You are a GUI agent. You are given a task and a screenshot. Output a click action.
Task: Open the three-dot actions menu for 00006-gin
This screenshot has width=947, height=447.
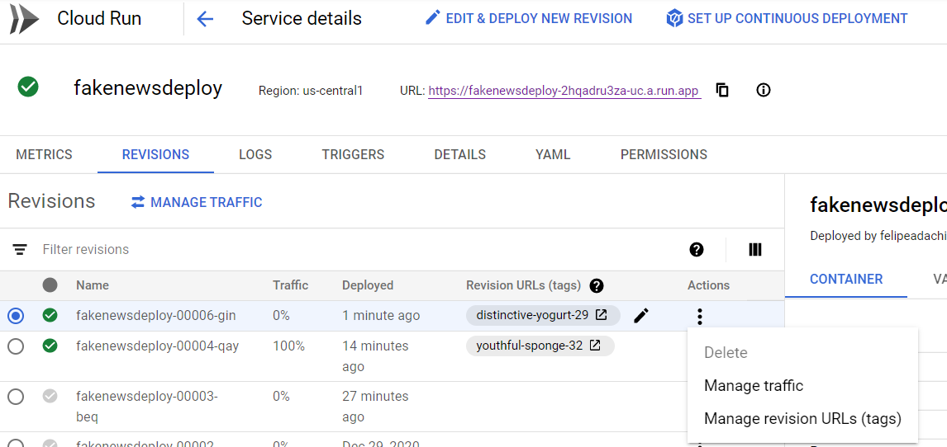coord(700,315)
